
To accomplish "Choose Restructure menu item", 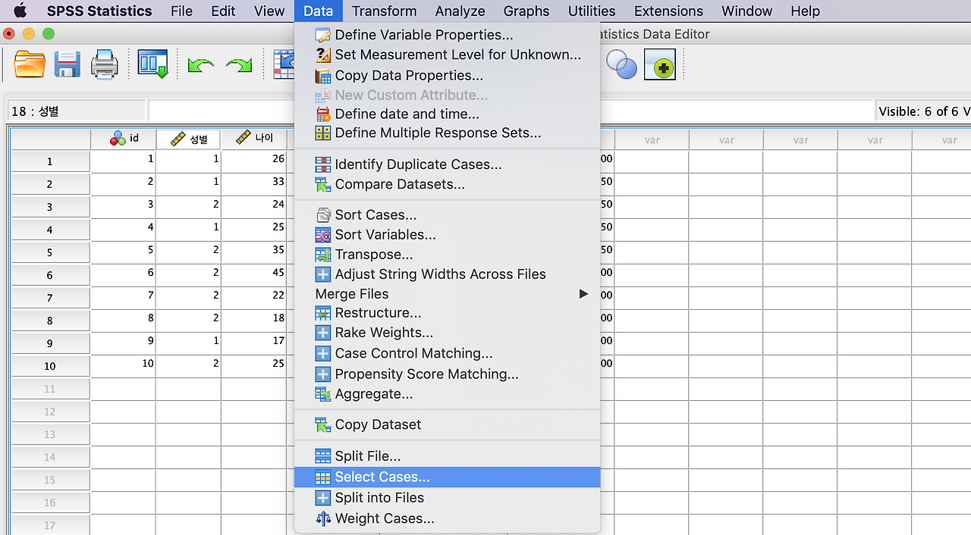I will (x=448, y=313).
